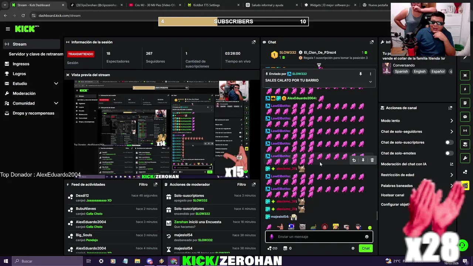Click SLOW332 in top gifters leaderboard
Screen dimensions: 473x266
[x=287, y=52]
